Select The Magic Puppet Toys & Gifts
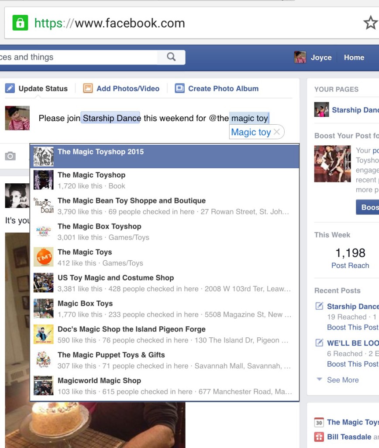The width and height of the screenshot is (379, 448). (x=165, y=360)
